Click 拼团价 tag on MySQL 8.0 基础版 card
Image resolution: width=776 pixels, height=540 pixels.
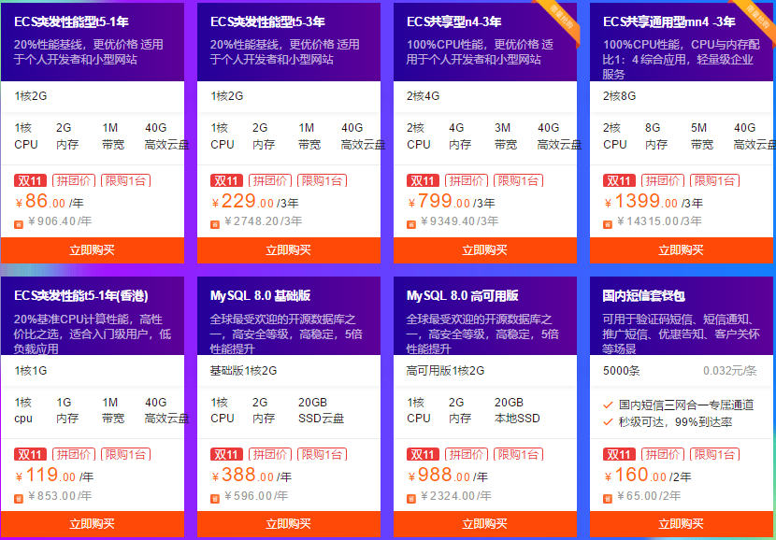269,454
